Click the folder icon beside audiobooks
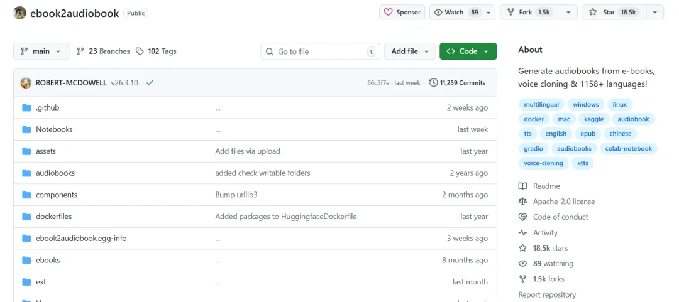The width and height of the screenshot is (679, 302). pos(27,173)
